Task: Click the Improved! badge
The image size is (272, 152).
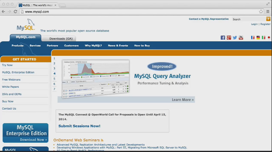Action: coord(162,66)
